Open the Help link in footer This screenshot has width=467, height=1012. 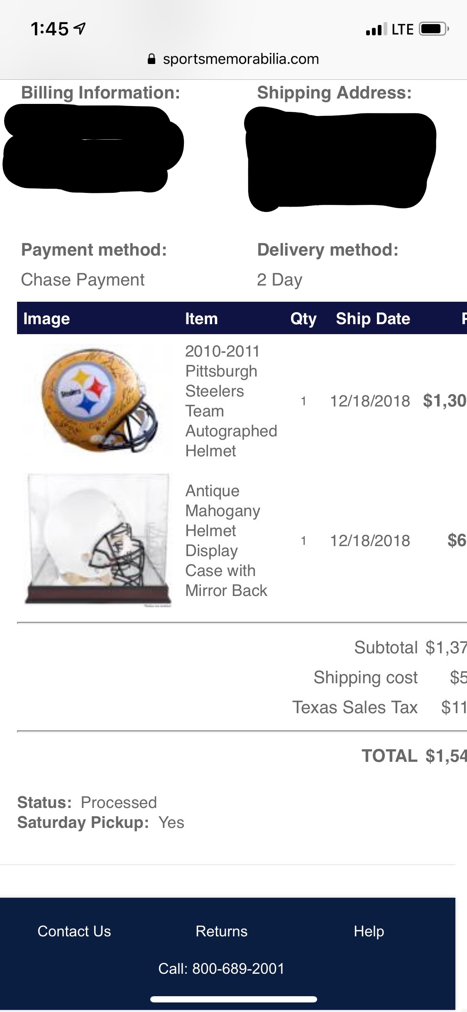(x=369, y=931)
